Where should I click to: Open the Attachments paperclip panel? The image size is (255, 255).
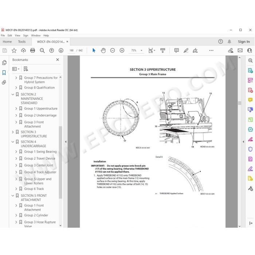click(4, 82)
